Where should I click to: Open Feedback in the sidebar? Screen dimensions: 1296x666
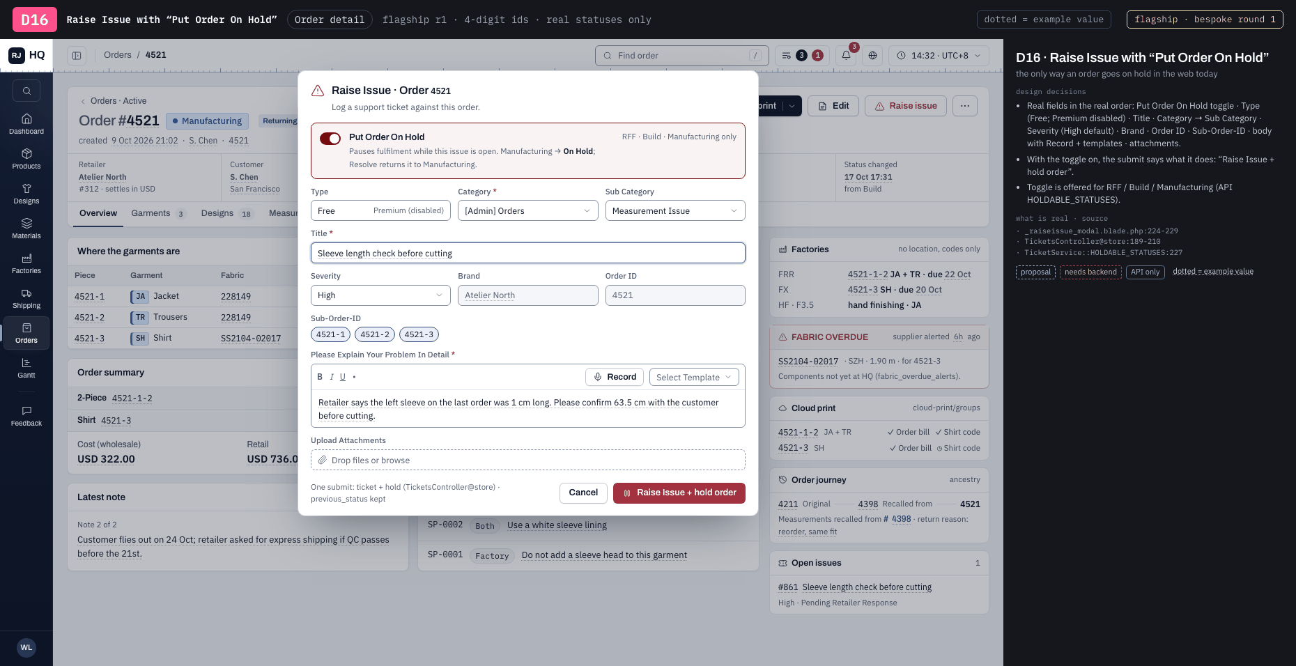[26, 415]
